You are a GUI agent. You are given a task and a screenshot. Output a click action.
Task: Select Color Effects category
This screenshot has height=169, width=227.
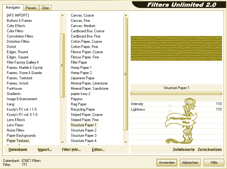(16, 26)
